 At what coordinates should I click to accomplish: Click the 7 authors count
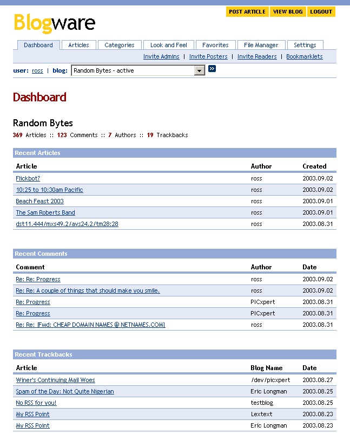pyautogui.click(x=110, y=135)
